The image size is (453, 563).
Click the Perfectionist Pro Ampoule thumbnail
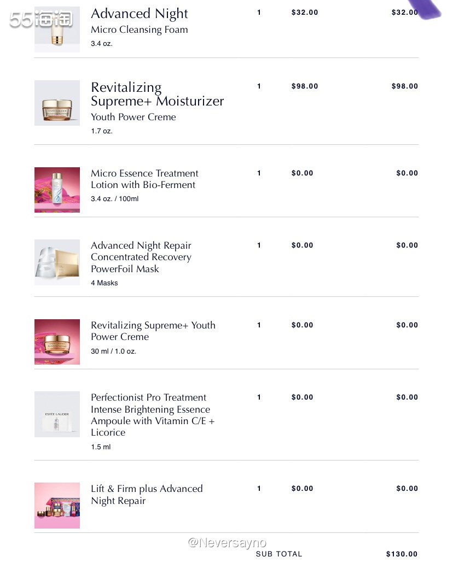[x=57, y=414]
